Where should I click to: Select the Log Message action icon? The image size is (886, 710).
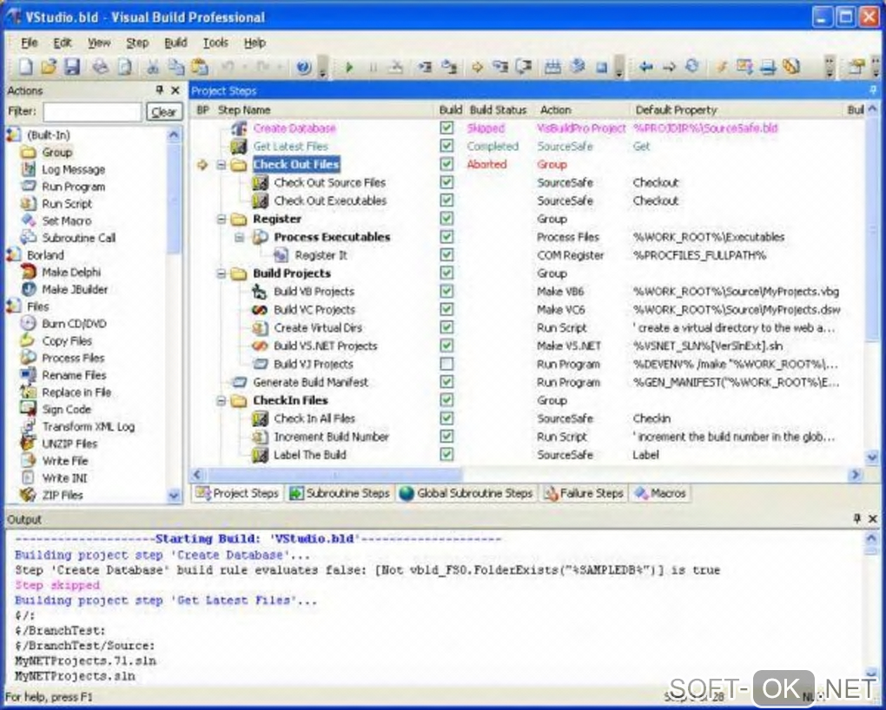28,169
